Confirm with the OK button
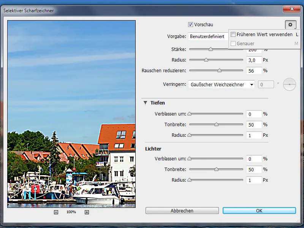This screenshot has width=304, height=228. coord(259,211)
